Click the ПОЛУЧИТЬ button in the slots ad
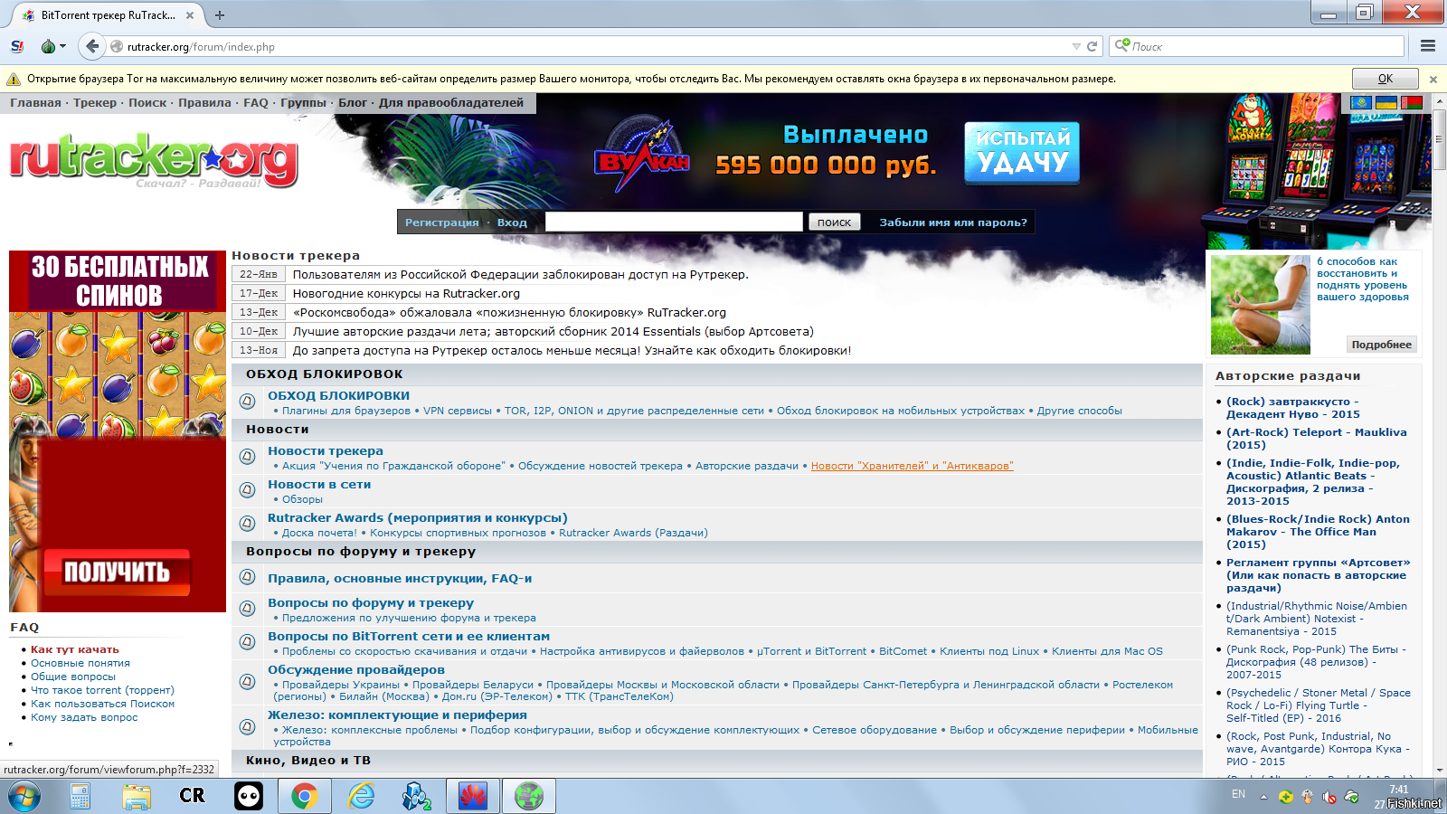 tap(117, 572)
